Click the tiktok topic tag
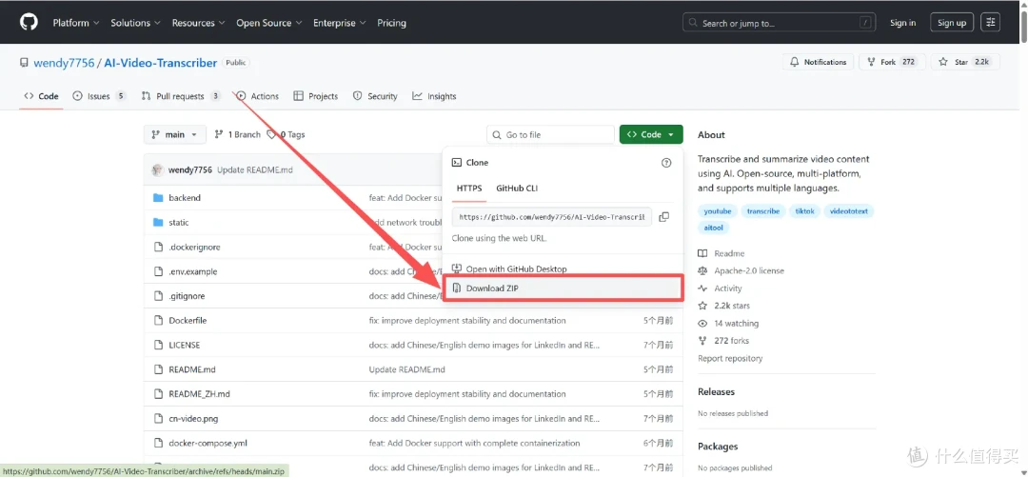1028x477 pixels. pos(804,211)
